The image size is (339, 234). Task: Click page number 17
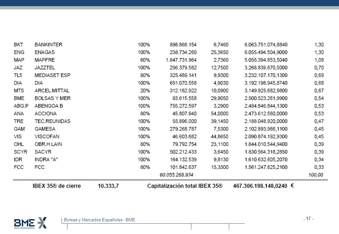[x=308, y=218]
